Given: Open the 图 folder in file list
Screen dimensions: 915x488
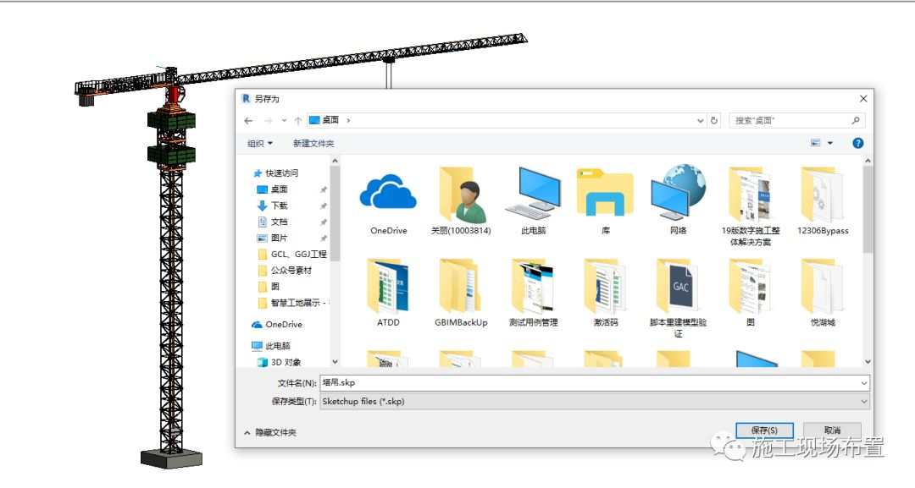Looking at the screenshot, I should (x=751, y=293).
